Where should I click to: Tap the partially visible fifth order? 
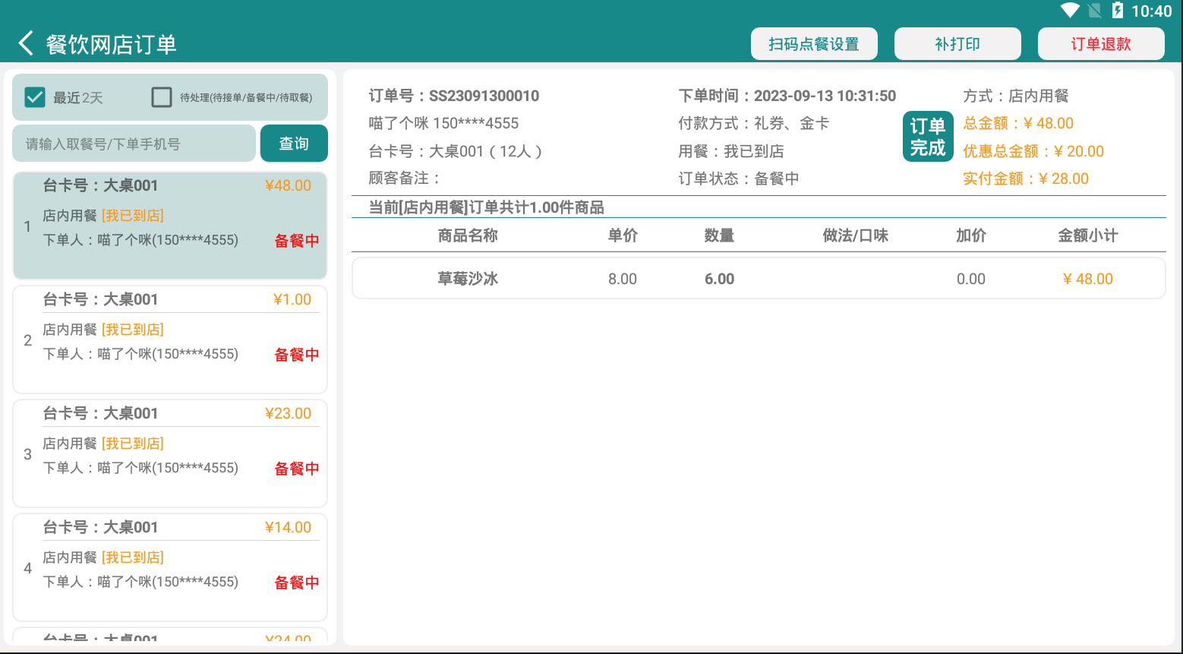170,637
